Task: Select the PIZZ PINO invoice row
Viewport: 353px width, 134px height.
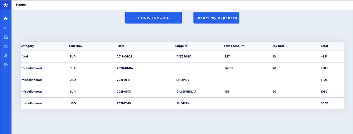Action: (x=182, y=56)
